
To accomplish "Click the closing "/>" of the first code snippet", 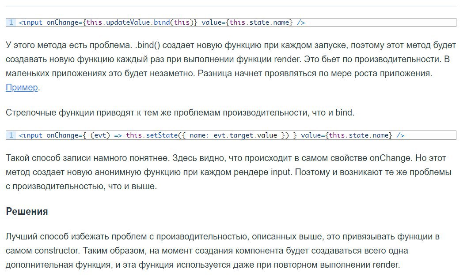I will tap(301, 22).
